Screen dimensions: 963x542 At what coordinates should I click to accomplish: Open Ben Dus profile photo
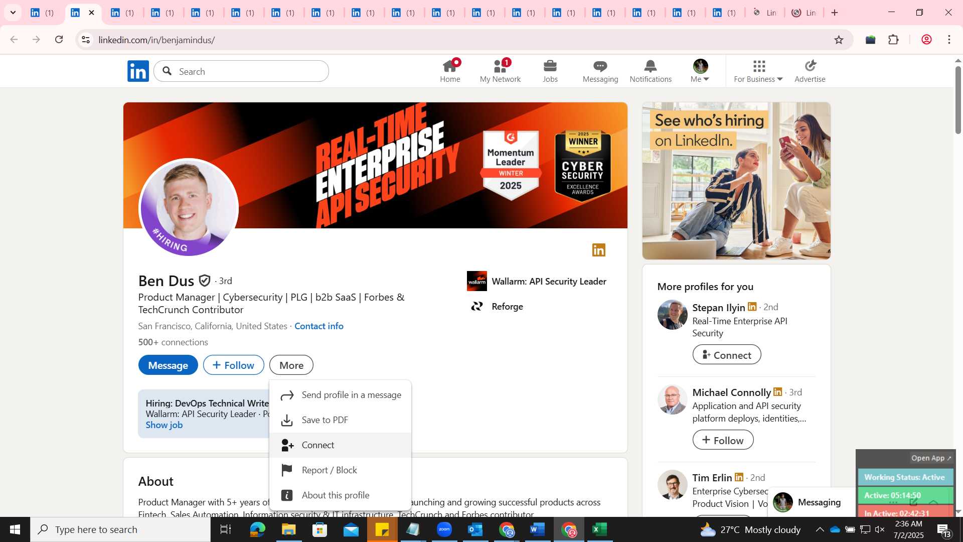(189, 207)
